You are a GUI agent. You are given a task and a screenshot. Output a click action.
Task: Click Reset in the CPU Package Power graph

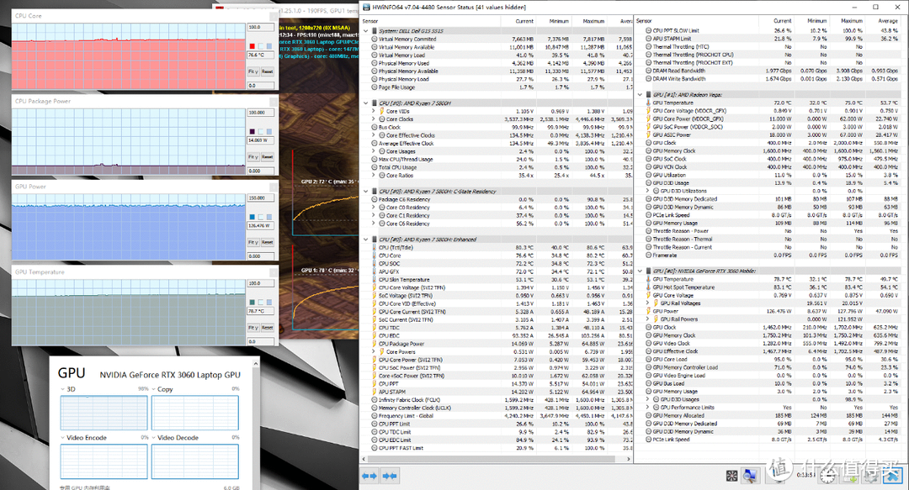click(268, 157)
